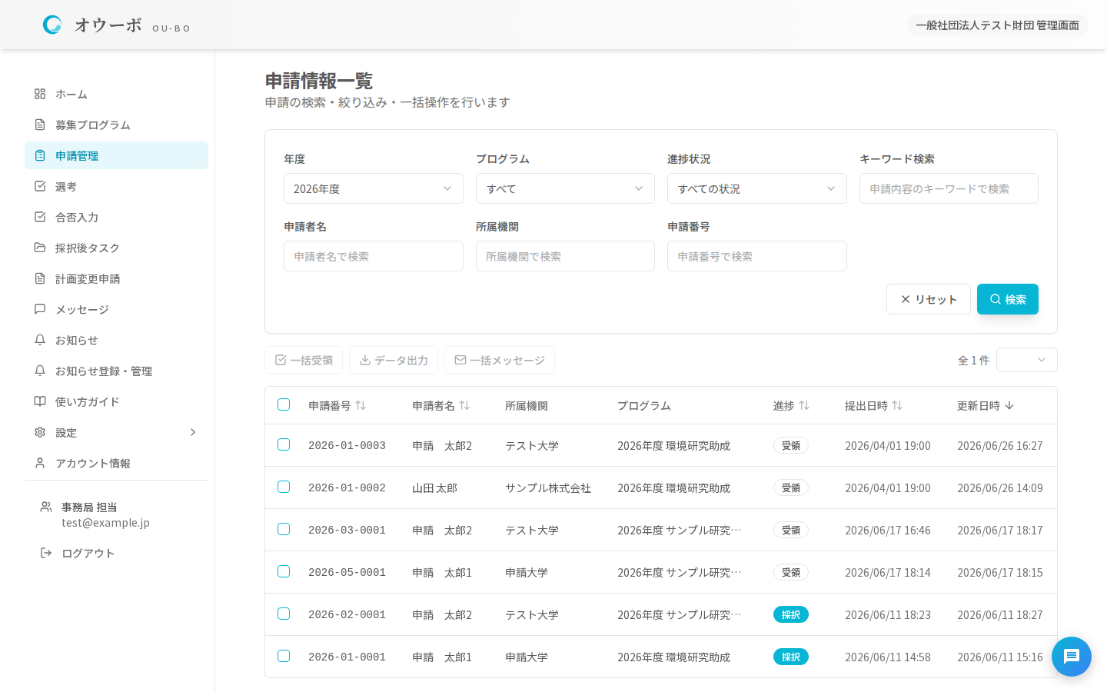Check the row 2026-02-0001 checkbox

(x=284, y=614)
